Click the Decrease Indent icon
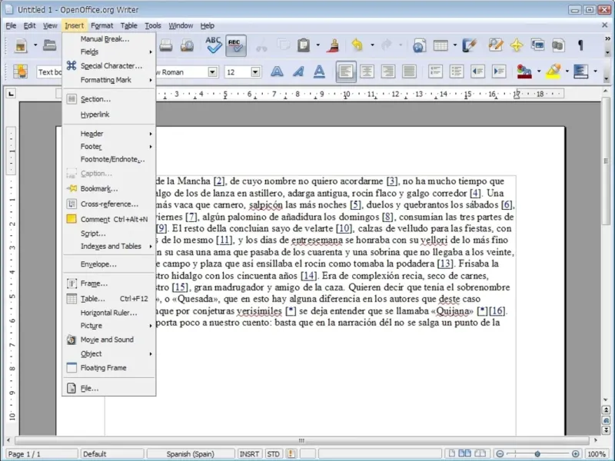The height and width of the screenshot is (461, 615). click(477, 71)
